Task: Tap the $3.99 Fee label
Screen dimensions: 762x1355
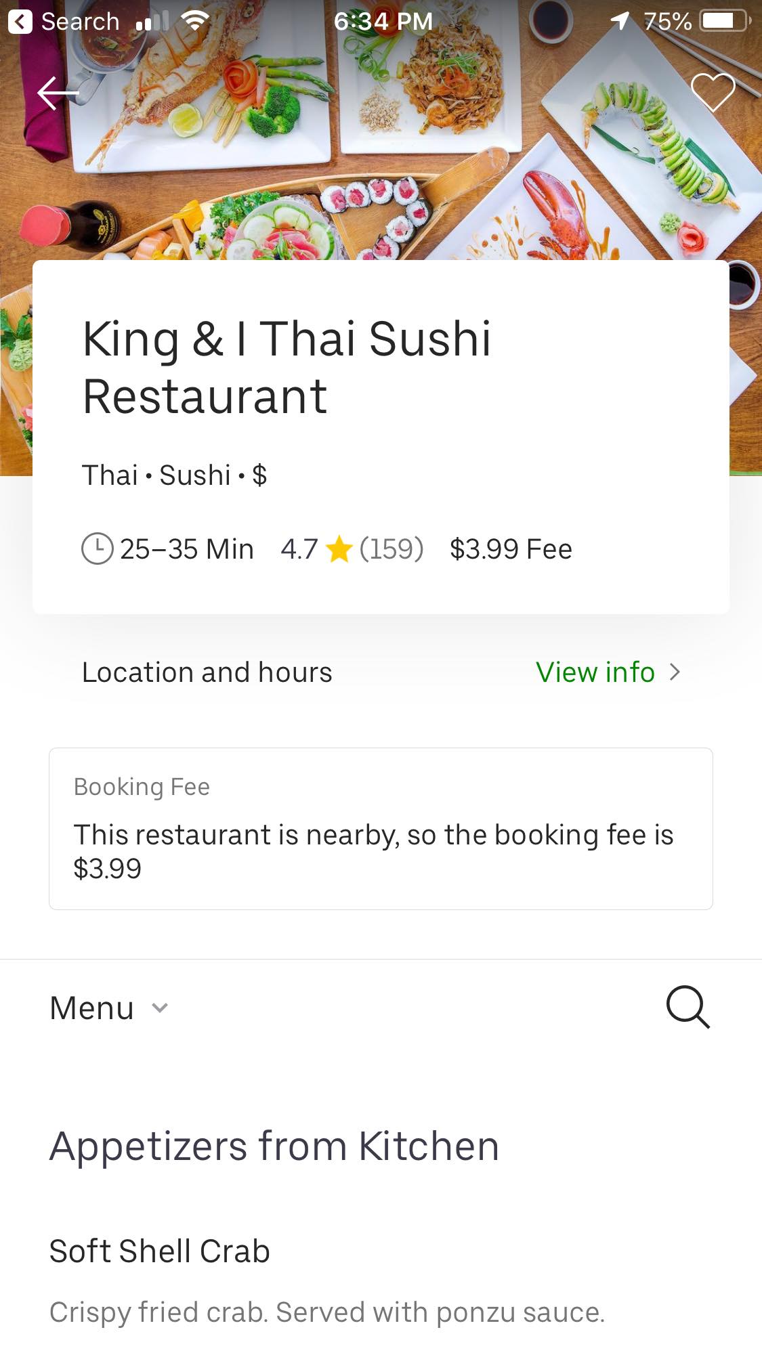Action: coord(511,549)
